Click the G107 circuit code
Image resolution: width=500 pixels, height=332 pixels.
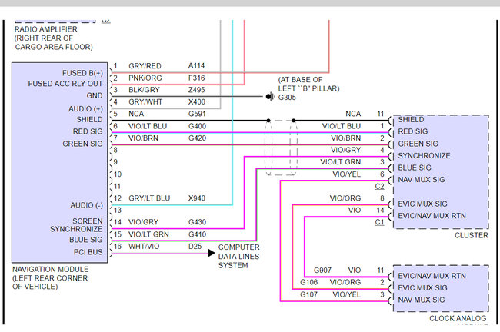click(309, 294)
